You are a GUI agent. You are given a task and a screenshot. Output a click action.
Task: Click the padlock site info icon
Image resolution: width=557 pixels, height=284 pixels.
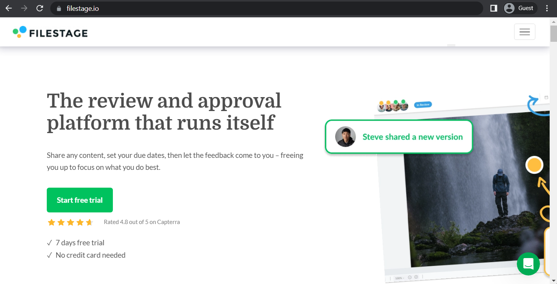click(x=59, y=9)
